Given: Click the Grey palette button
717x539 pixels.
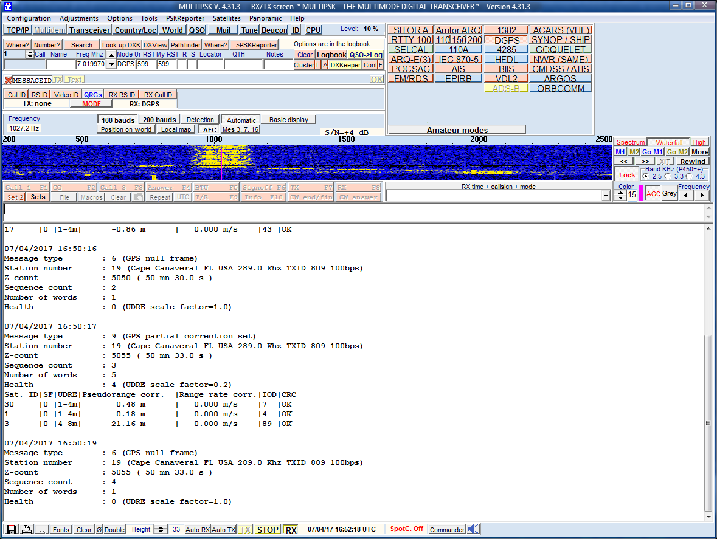Looking at the screenshot, I should (x=670, y=194).
